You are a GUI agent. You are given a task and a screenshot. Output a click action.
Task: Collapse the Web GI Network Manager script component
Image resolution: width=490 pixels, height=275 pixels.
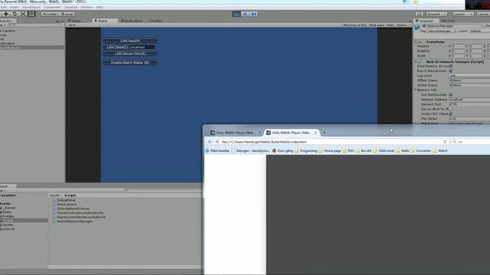416,62
